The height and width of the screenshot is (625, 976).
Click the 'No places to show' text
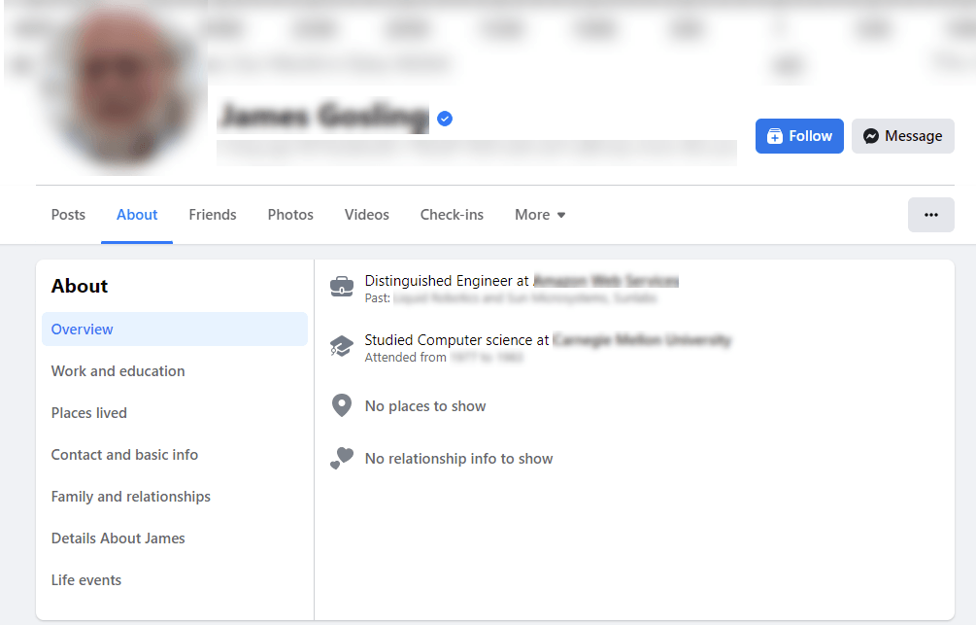(x=425, y=406)
